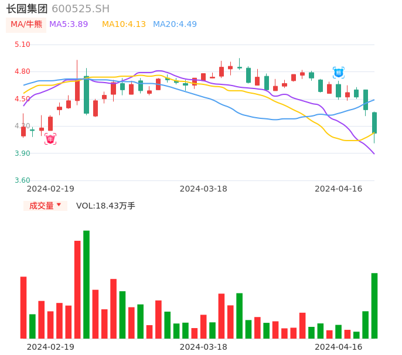402x355 pixels.
Task: Click the 2024-02-19 date label on price chart
Action: pos(50,189)
